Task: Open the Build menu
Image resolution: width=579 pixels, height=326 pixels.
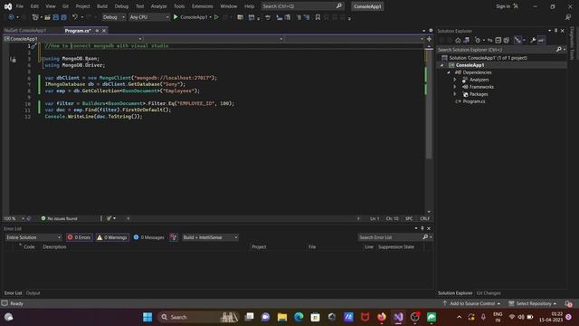Action: pos(102,6)
